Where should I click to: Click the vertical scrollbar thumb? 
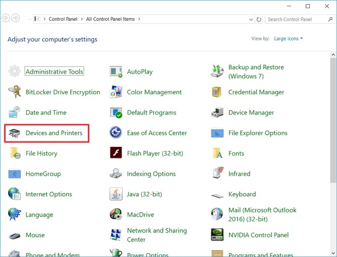pos(333,120)
